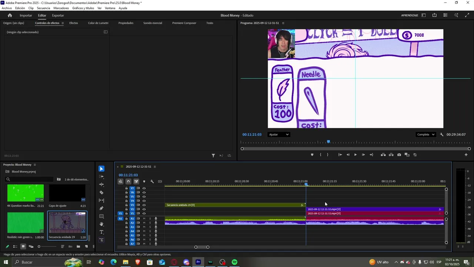Toggle the show/hide timeline view in Effect Controls
474x267 pixels.
click(x=106, y=32)
